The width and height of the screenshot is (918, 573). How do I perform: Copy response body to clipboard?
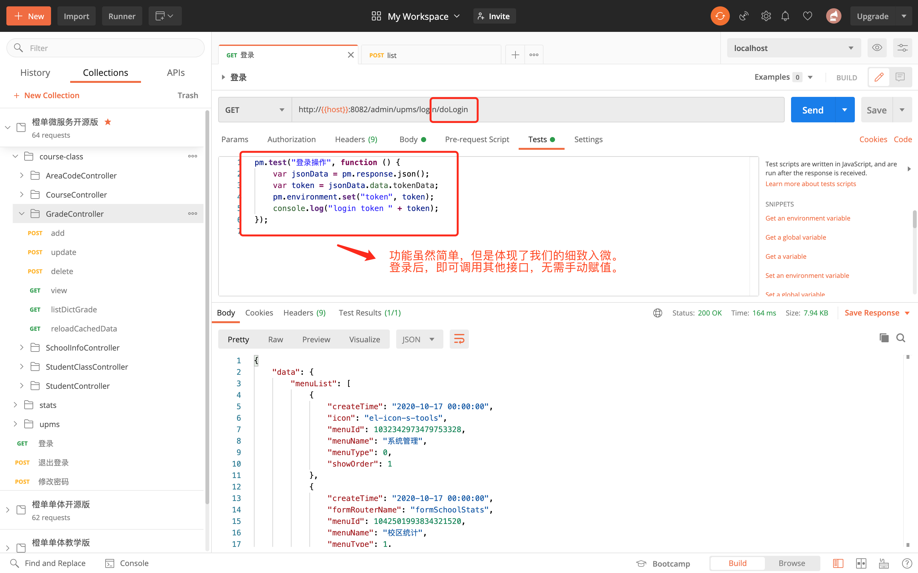(x=884, y=338)
